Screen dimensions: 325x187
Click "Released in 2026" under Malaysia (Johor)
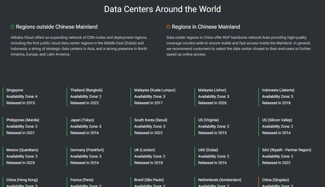pos(212,103)
